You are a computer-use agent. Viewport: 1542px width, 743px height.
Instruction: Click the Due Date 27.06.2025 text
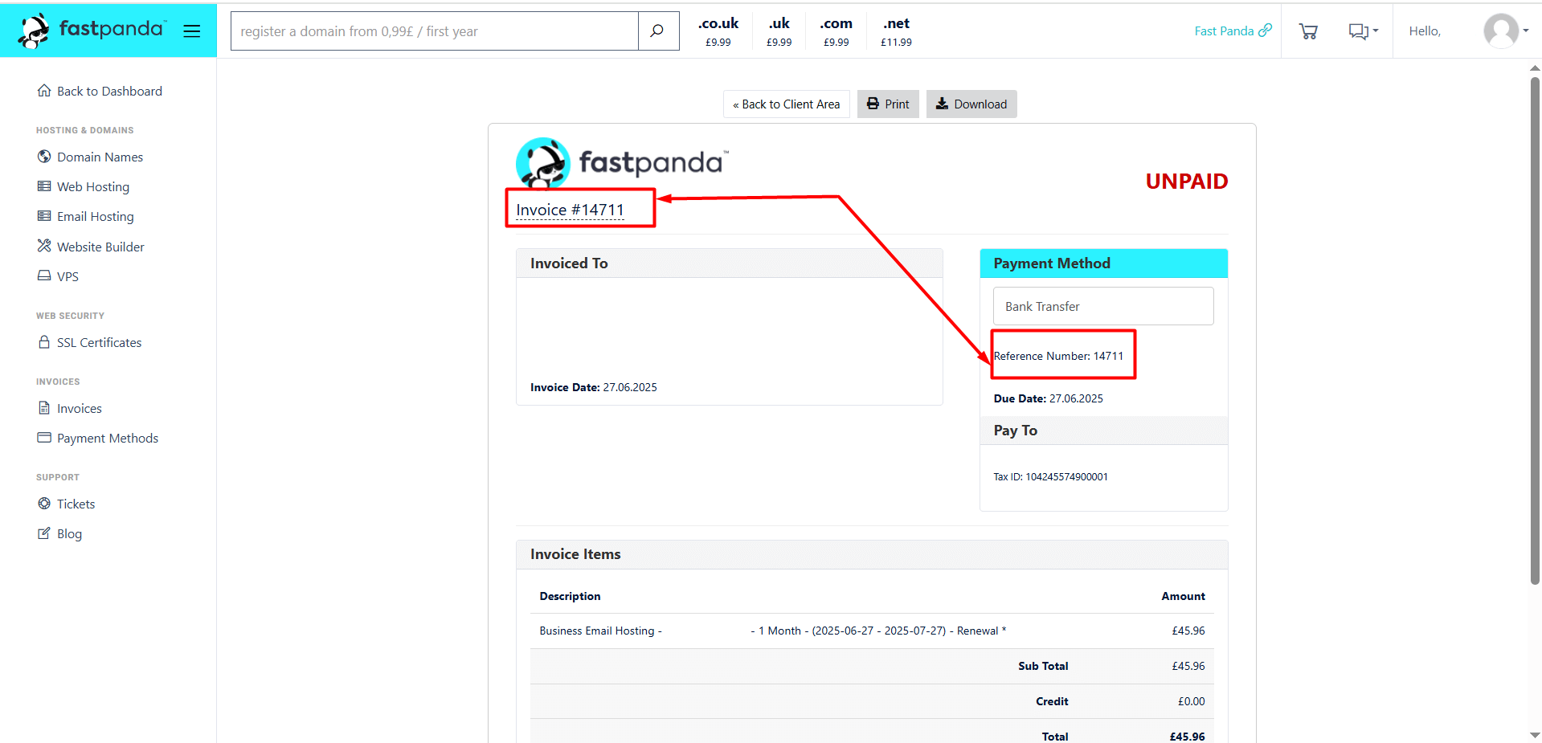coord(1048,398)
